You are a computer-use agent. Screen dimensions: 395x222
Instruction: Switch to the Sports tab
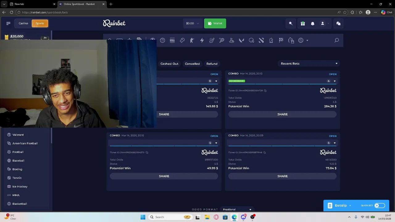40,23
